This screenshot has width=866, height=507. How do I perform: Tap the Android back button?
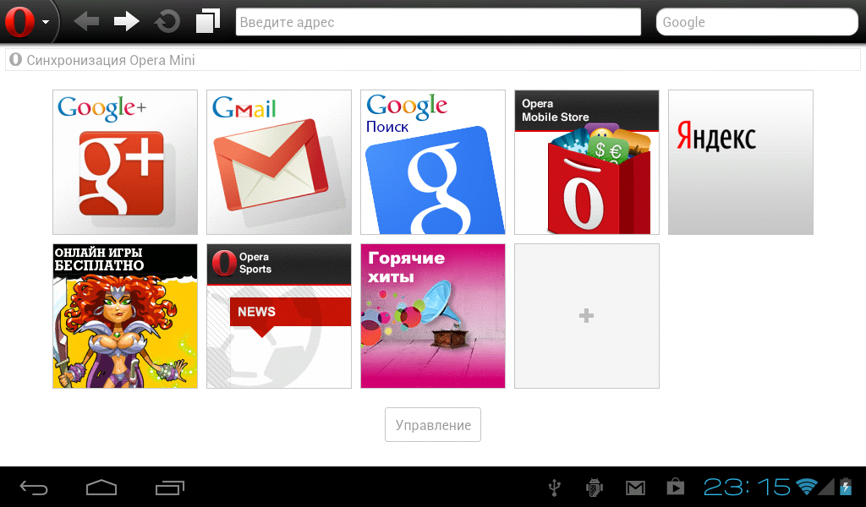click(34, 488)
